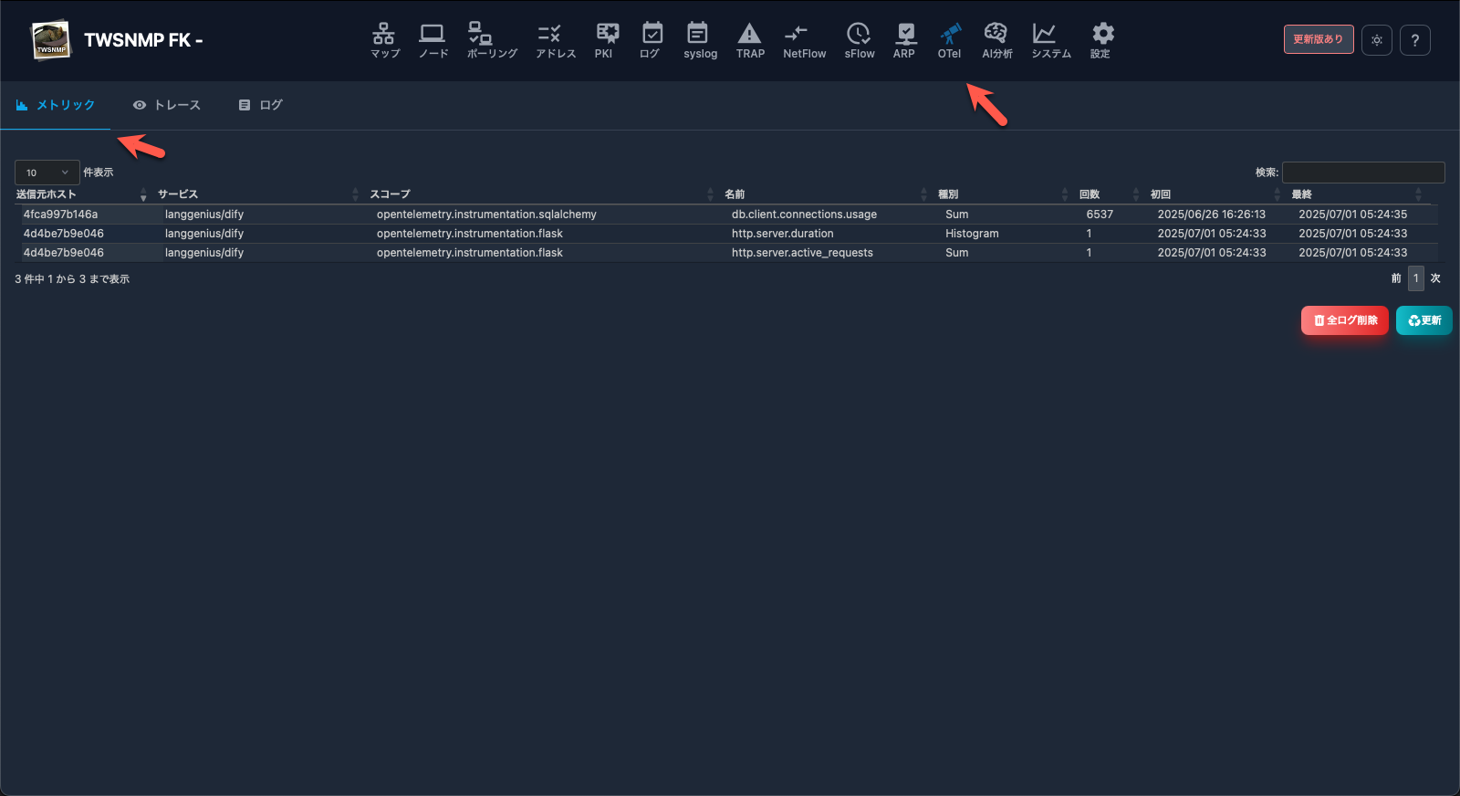Image resolution: width=1460 pixels, height=796 pixels.
Task: Select the db.client.connections.usage cell
Action: point(804,215)
